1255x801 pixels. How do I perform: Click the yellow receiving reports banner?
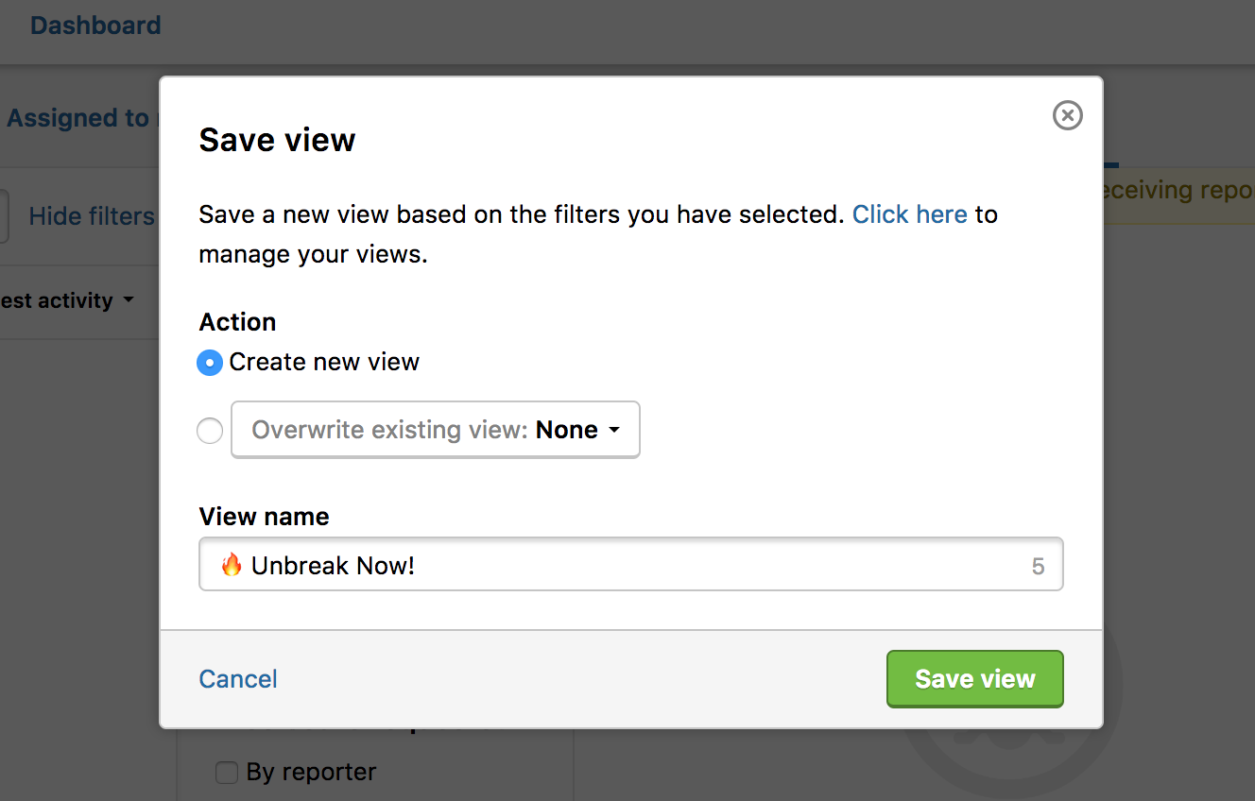(1178, 191)
